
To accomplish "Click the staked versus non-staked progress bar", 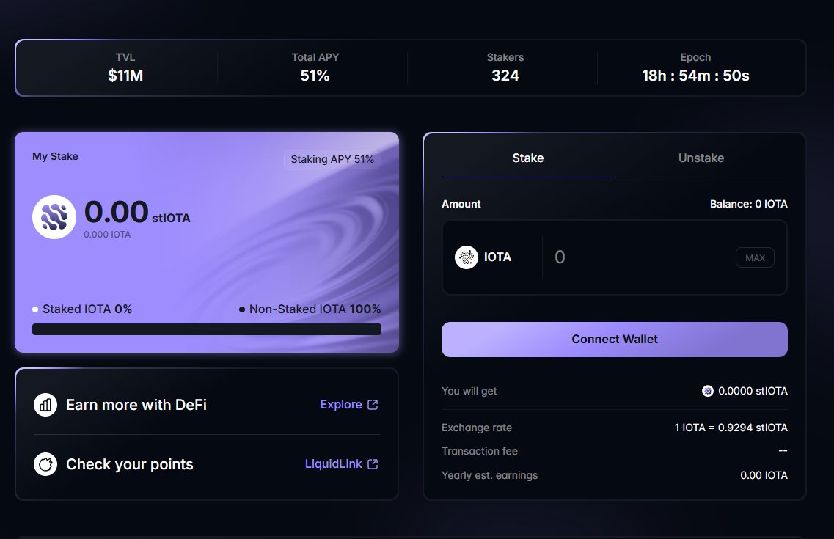I will tap(206, 329).
